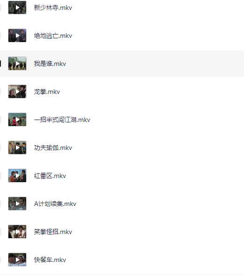
Task: Open the 一招半式闯江湖.mkv video thumbnail
Action: 17,120
